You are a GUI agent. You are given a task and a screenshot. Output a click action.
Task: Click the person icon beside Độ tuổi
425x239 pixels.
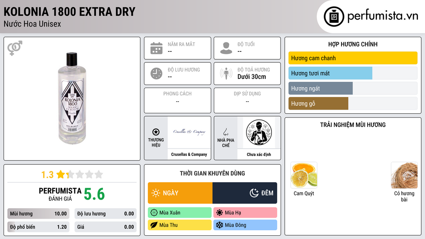tap(226, 48)
